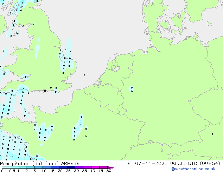Viewport: 223px width, 172px height.
Task: Click the above-50 arrow tip of the legend
Action: click(x=111, y=167)
